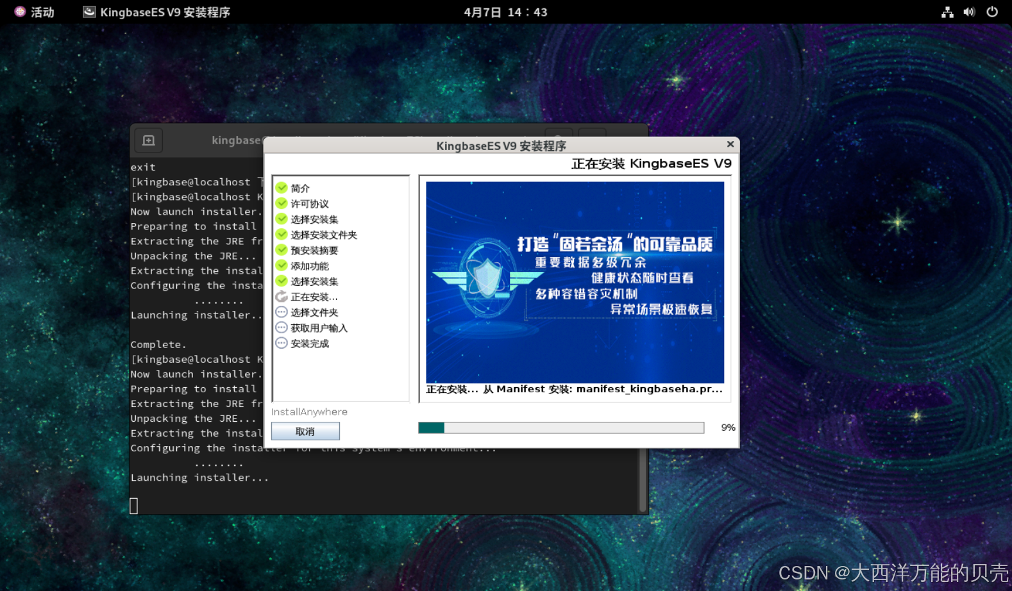Image resolution: width=1012 pixels, height=591 pixels.
Task: Click the check icon beside 选择安装文件夹
Action: (282, 234)
